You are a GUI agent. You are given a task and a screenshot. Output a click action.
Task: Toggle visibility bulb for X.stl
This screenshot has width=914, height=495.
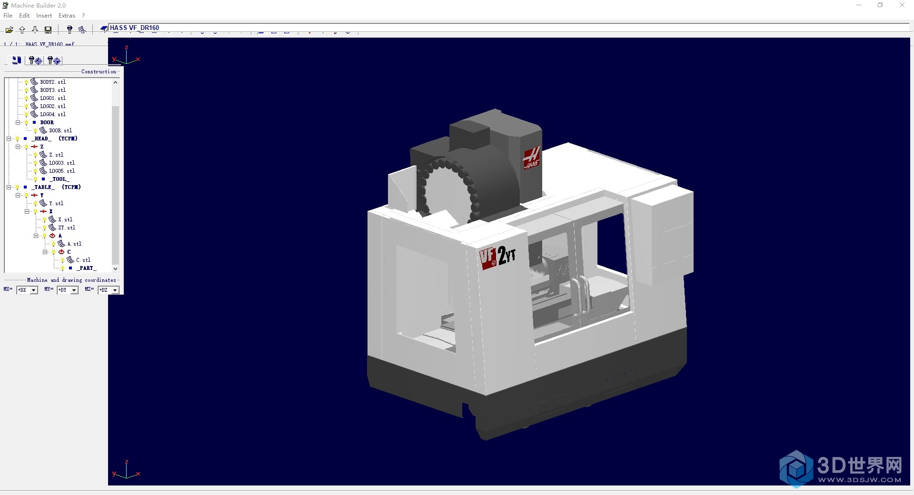pyautogui.click(x=45, y=220)
